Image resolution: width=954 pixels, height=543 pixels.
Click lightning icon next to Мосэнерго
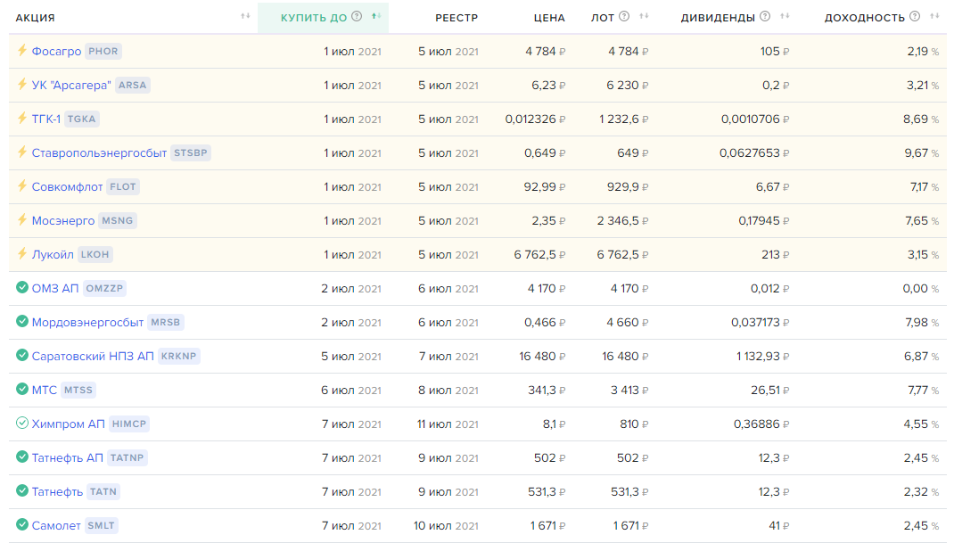point(22,219)
